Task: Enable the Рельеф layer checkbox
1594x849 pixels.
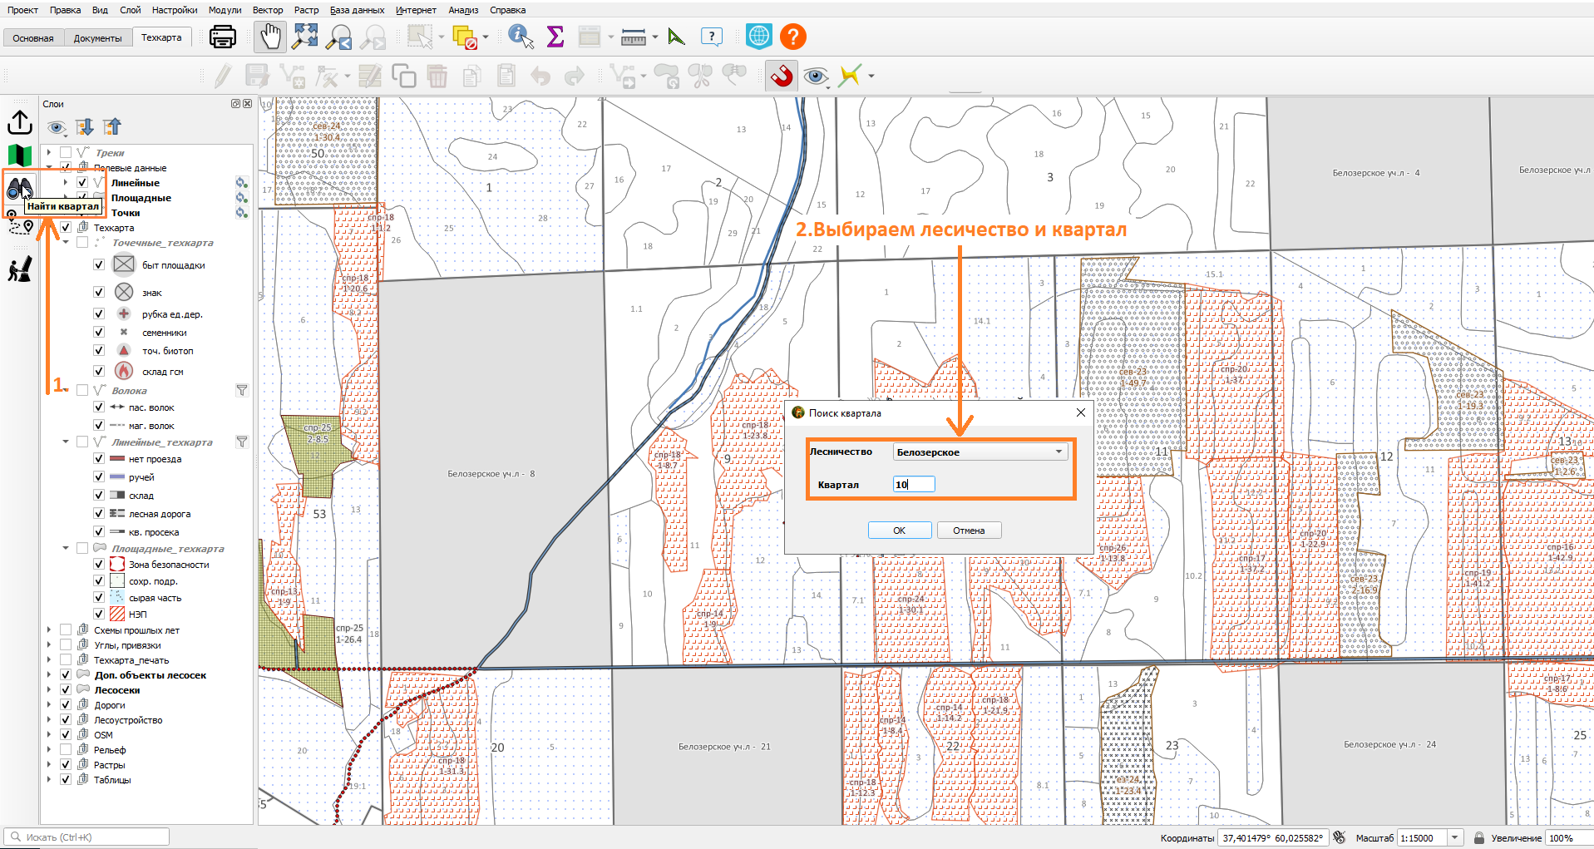Action: (x=66, y=750)
